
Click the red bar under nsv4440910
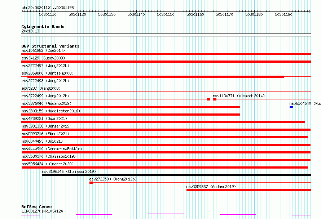(166, 152)
